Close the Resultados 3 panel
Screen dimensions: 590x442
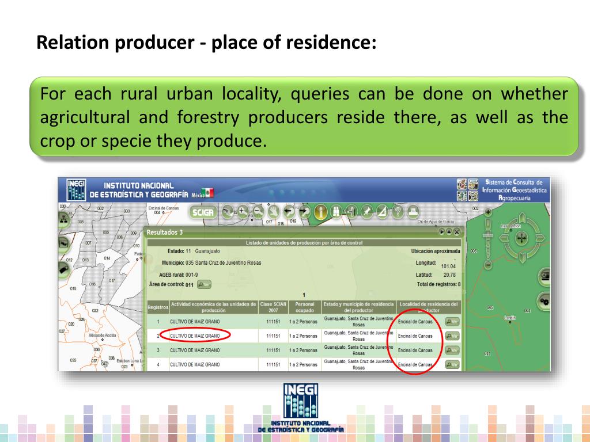pyautogui.click(x=456, y=232)
